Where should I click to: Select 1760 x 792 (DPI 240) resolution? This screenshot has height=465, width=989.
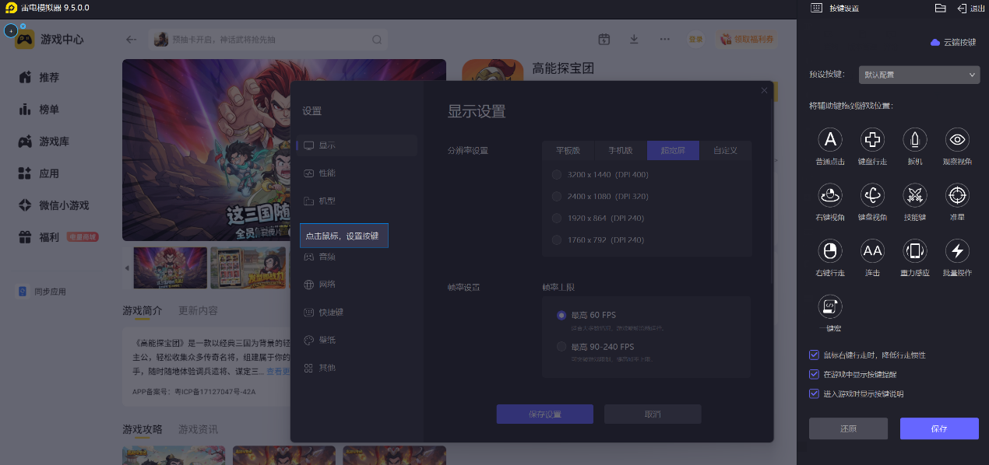point(557,239)
